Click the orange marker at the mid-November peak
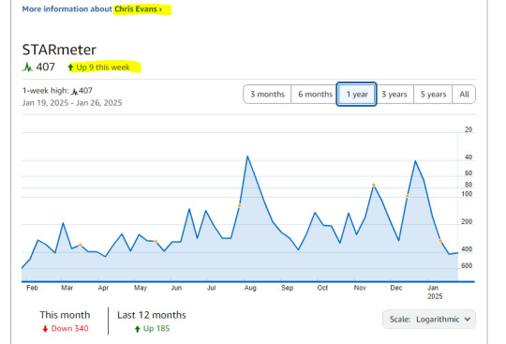 (x=373, y=185)
